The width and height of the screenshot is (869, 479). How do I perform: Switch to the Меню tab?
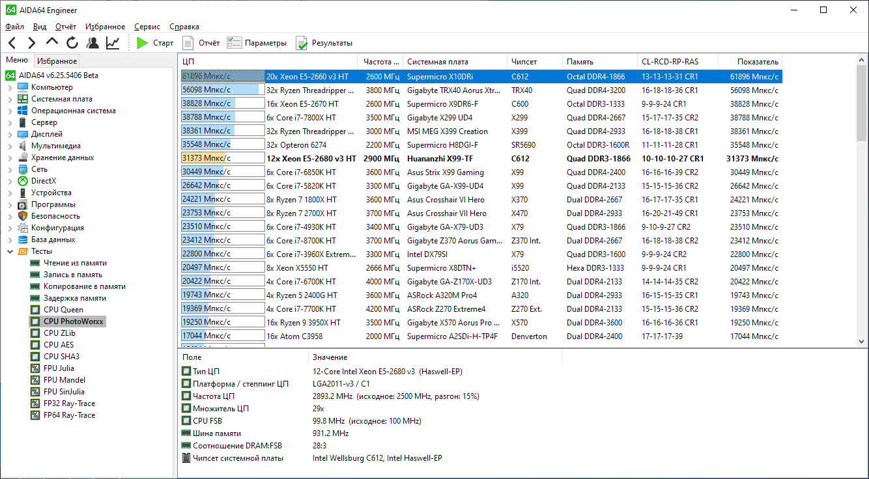pos(17,61)
